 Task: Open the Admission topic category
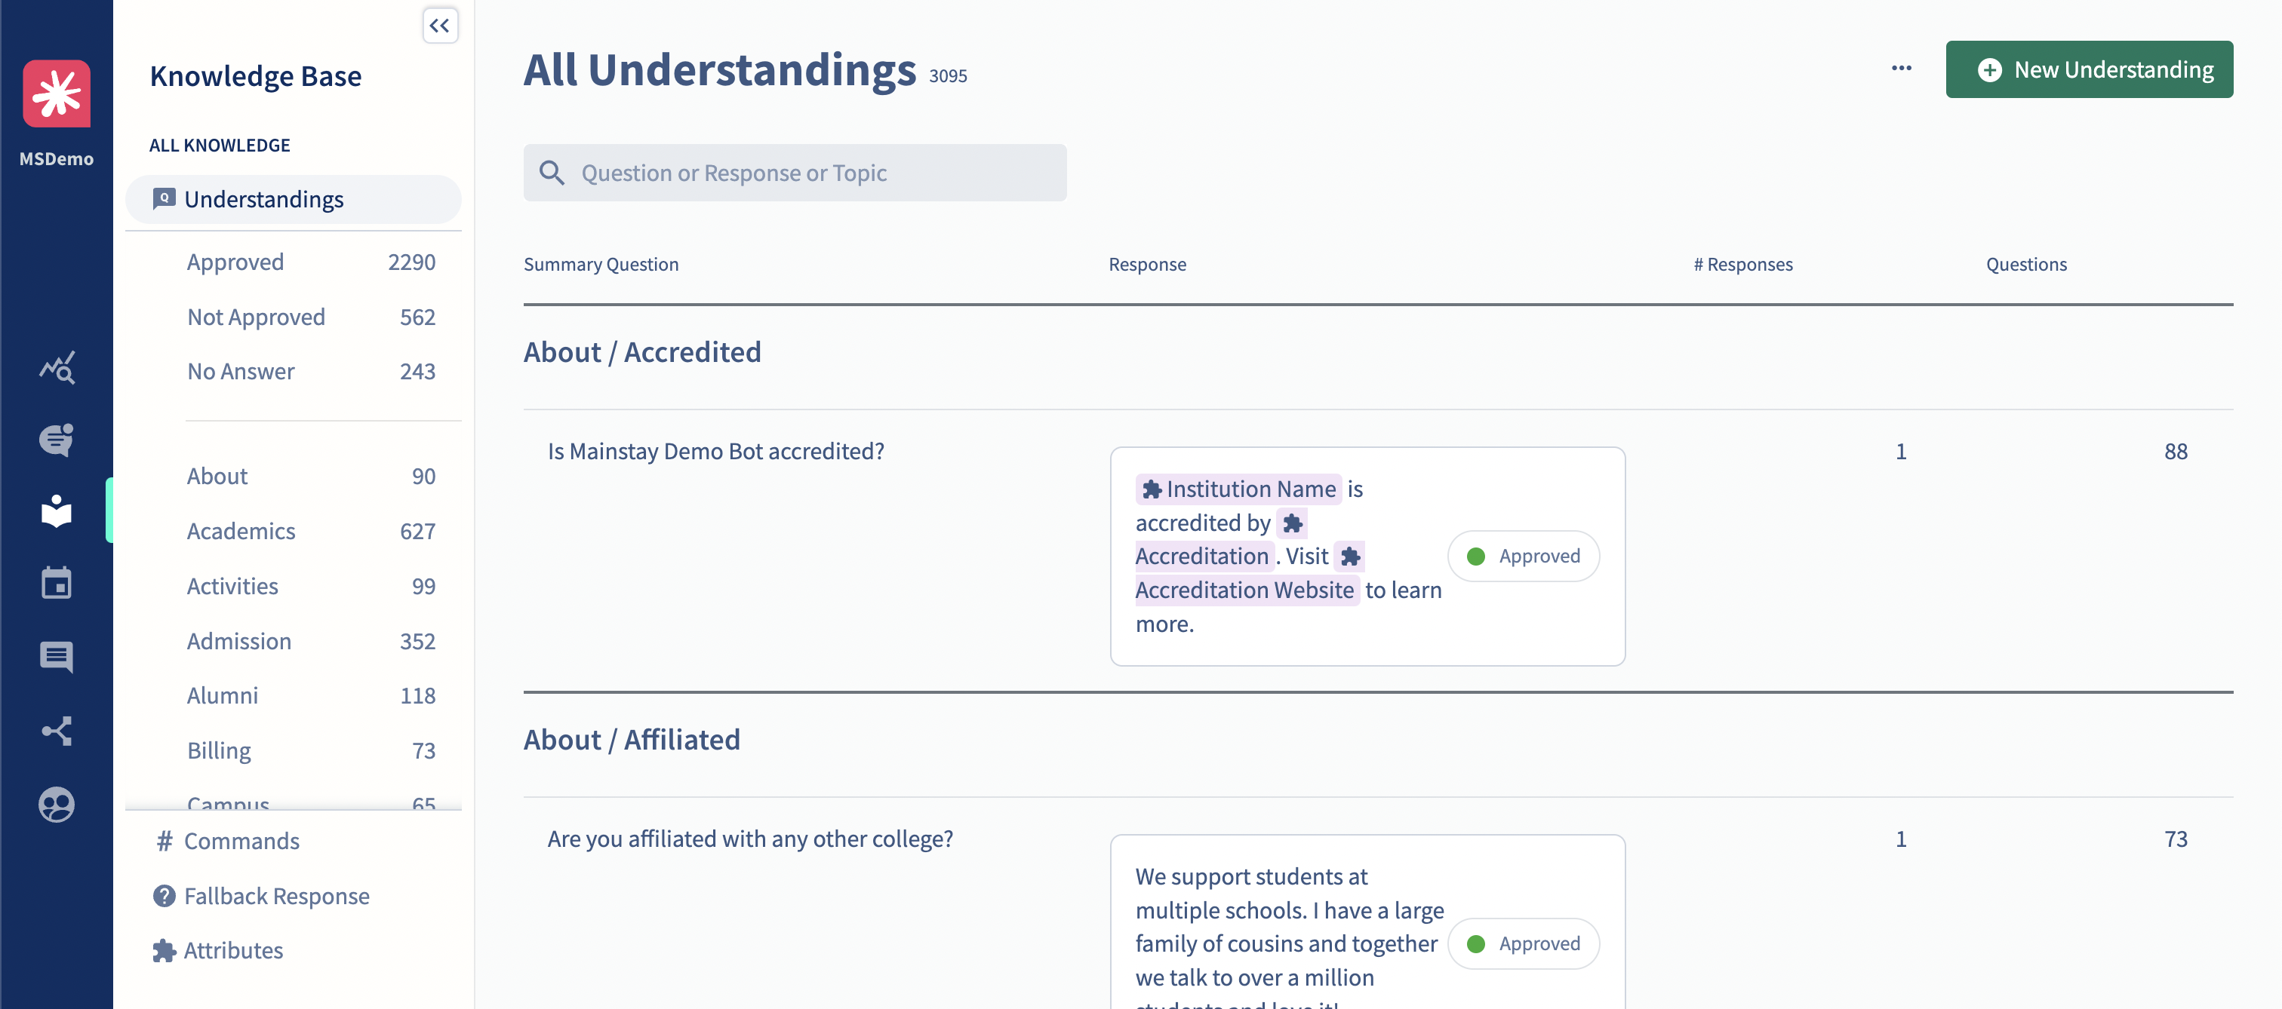(x=311, y=641)
